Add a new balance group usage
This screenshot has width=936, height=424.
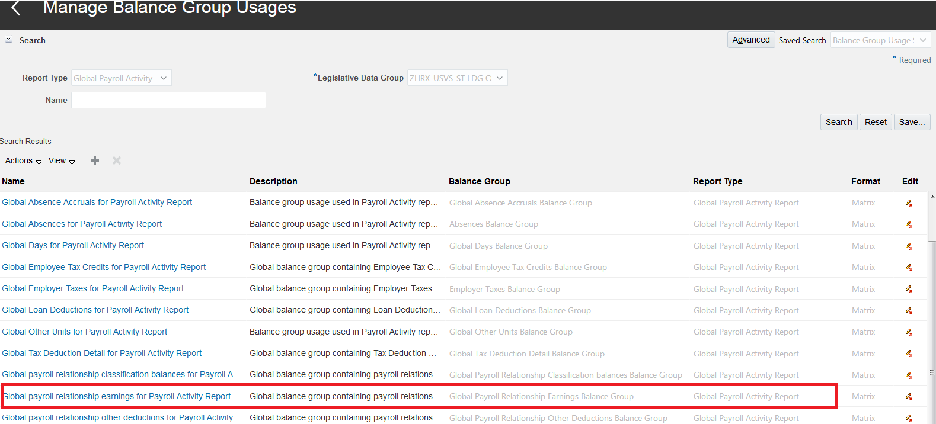[x=95, y=160]
